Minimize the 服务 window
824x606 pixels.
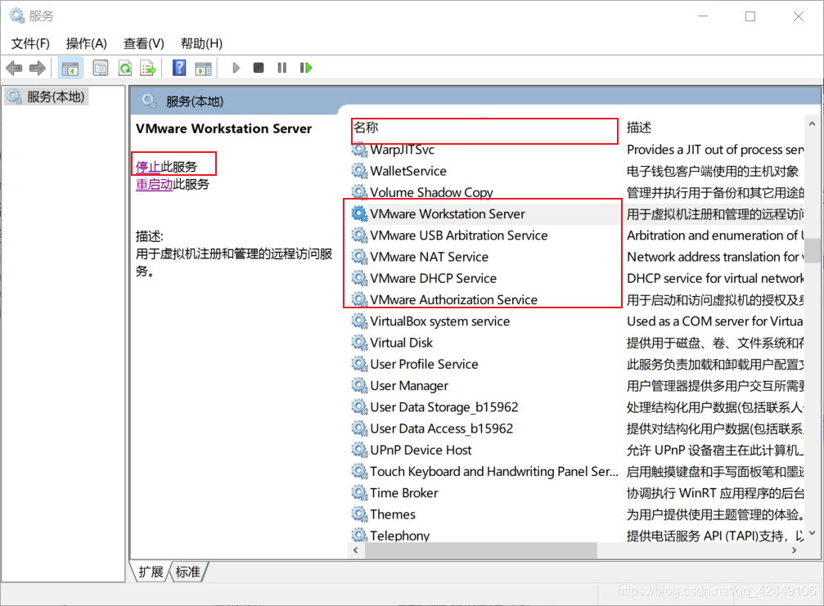pos(703,16)
